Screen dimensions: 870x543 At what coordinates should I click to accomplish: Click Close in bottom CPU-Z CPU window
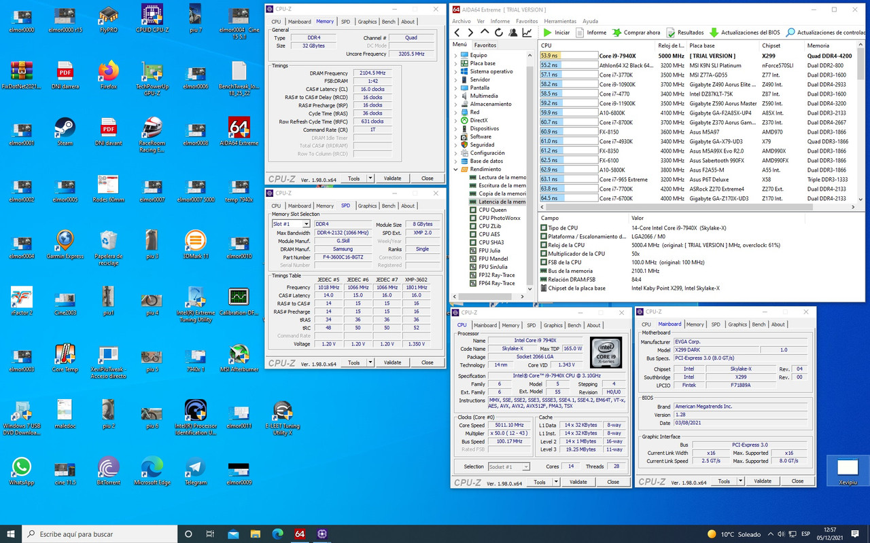pyautogui.click(x=613, y=482)
